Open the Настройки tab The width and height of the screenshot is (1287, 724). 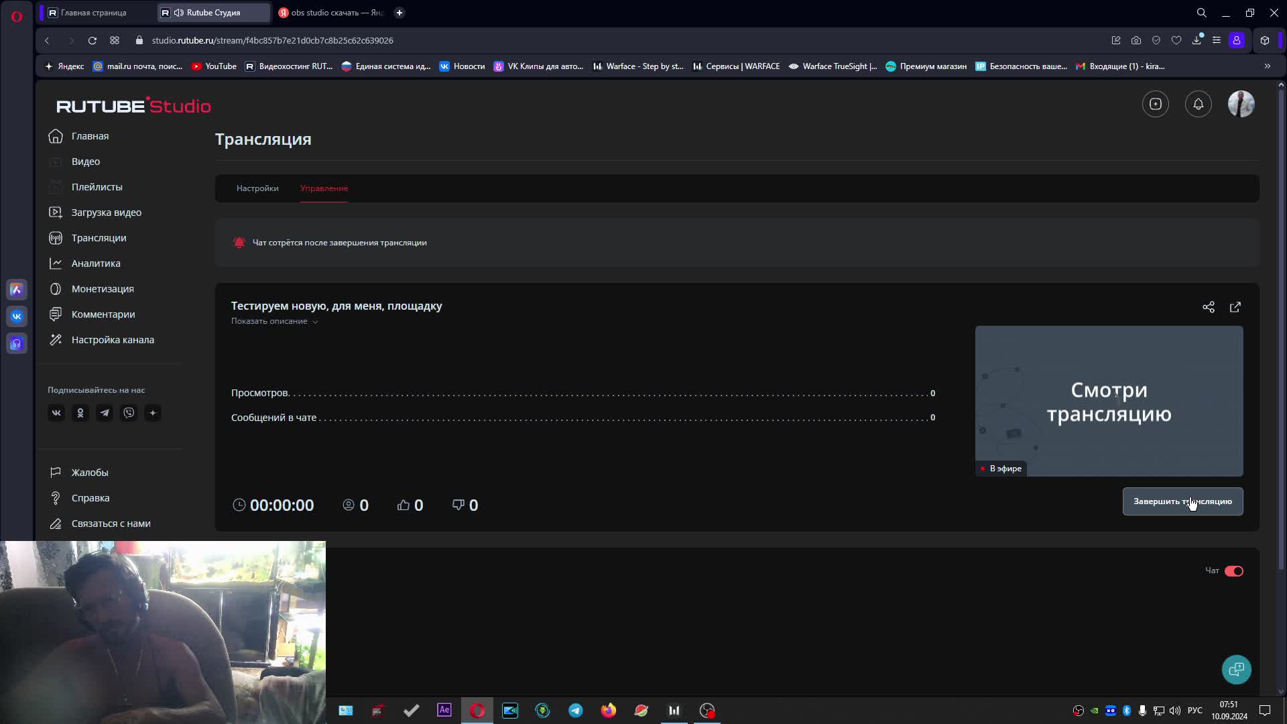pos(256,188)
